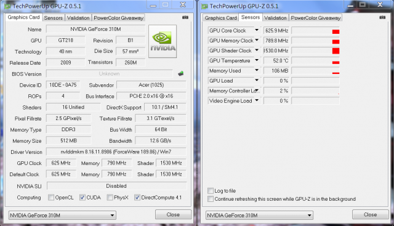The height and width of the screenshot is (226, 394).
Task: Click the GPU Temperature history graph
Action: [316, 60]
